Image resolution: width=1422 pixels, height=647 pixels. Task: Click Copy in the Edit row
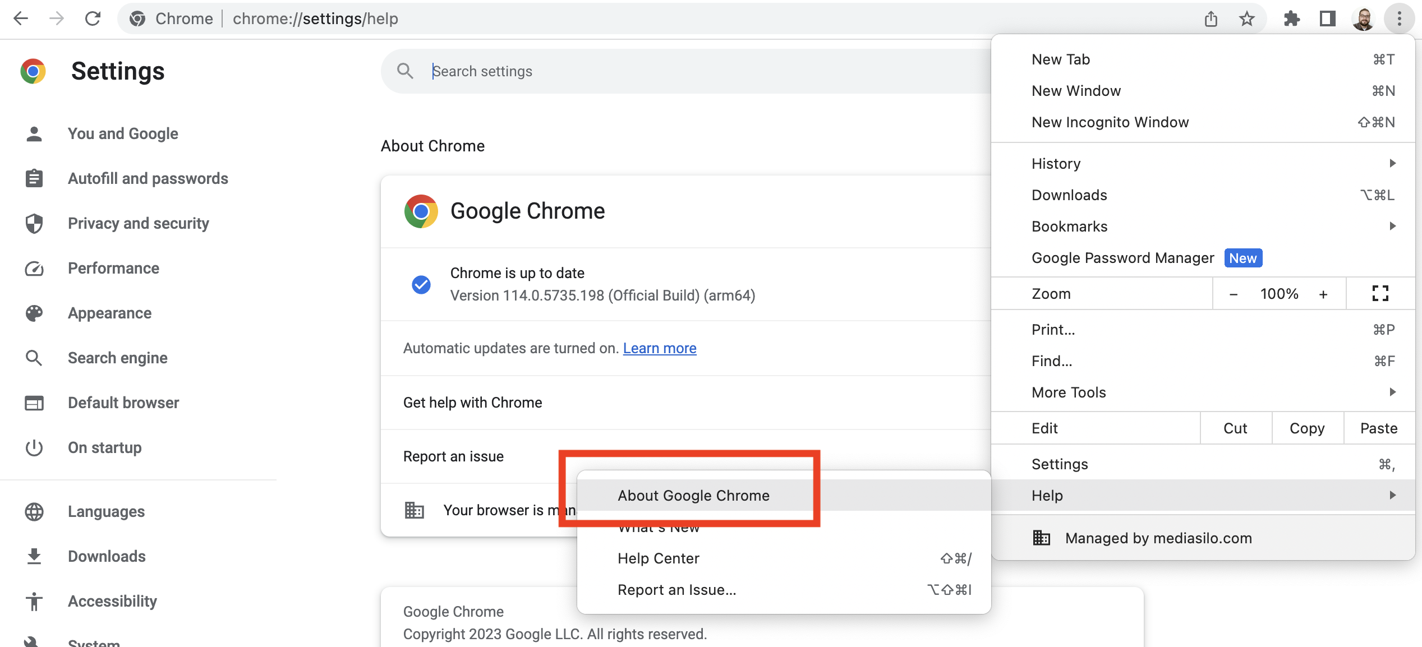pos(1307,428)
